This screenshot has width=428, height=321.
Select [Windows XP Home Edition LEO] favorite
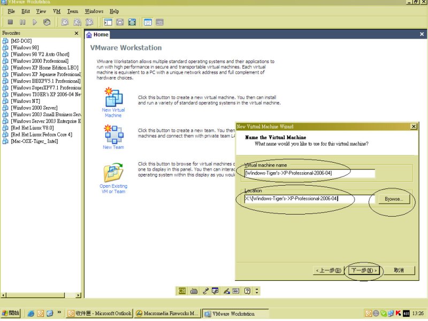[44, 68]
